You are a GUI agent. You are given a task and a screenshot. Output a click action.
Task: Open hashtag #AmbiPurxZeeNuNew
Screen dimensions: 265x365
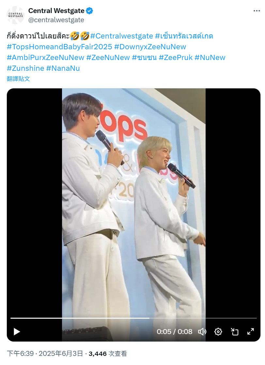coord(45,57)
